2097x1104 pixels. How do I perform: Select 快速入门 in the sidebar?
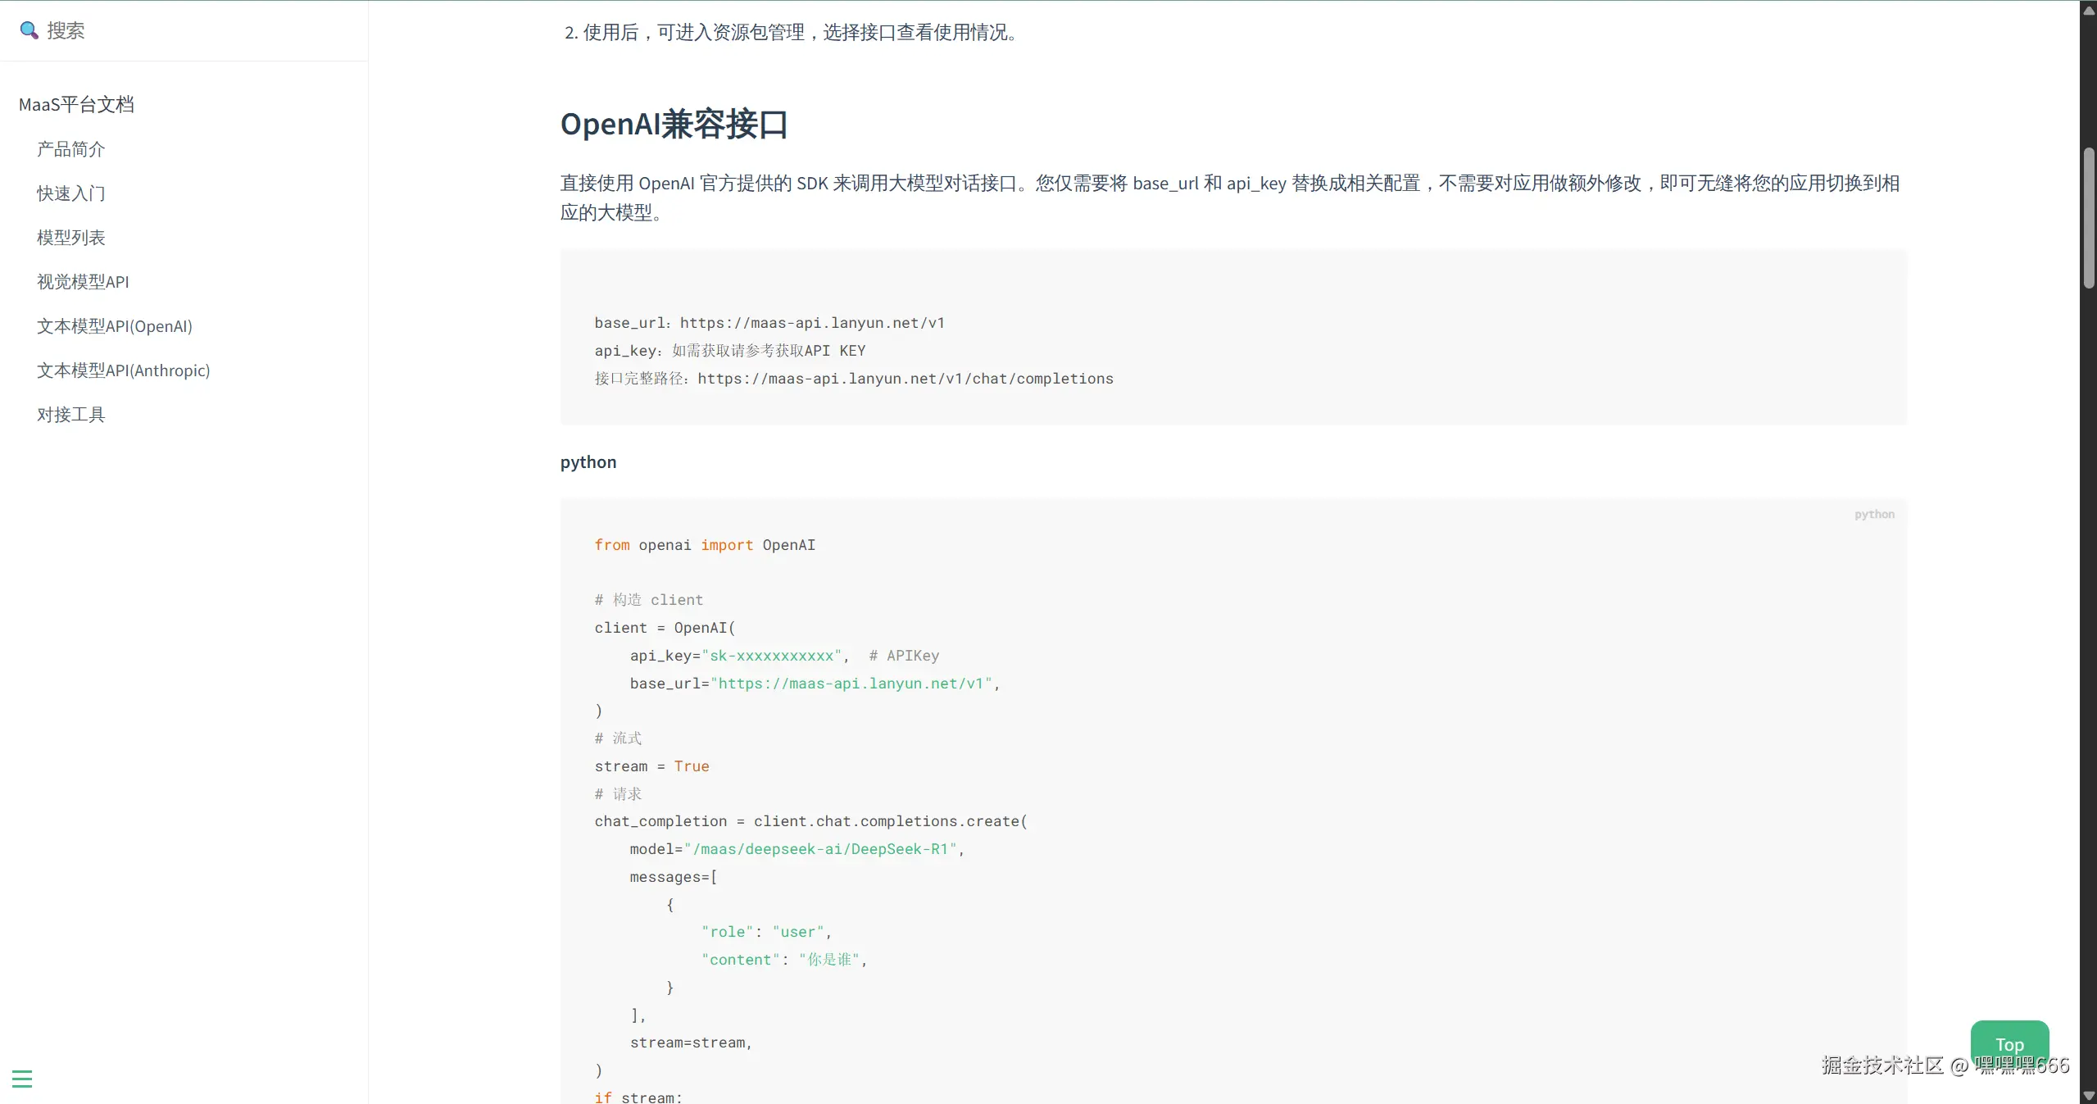click(x=70, y=193)
